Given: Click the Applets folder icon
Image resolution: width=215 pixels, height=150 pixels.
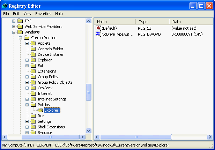Looking at the screenshot, I should click(33, 43).
